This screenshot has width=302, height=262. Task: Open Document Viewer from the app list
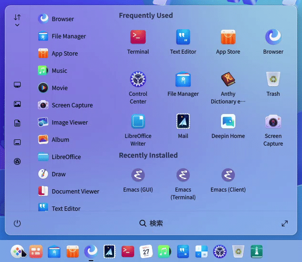tap(70, 191)
